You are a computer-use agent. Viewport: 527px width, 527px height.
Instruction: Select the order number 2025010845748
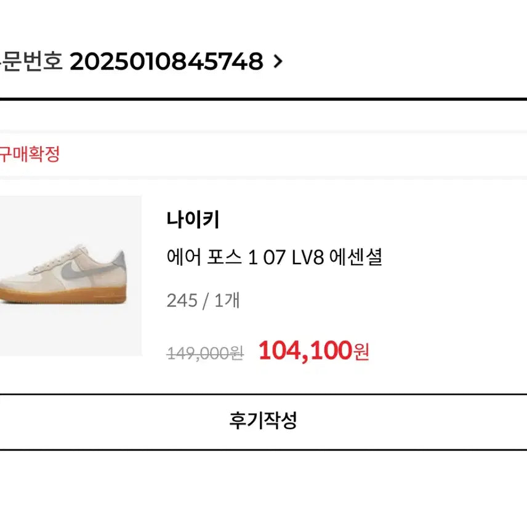169,62
